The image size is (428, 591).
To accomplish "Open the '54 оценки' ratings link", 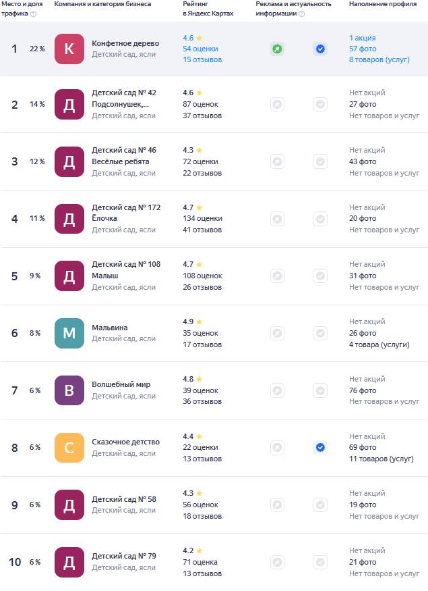I will 200,49.
